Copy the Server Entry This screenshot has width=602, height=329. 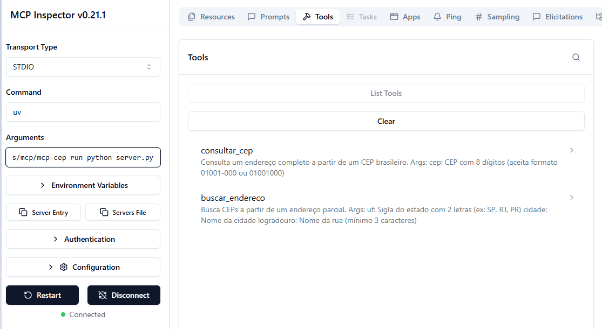[44, 212]
